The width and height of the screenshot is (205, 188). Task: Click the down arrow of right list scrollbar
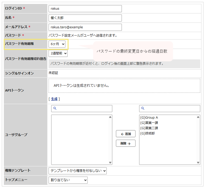pyautogui.click(x=198, y=162)
